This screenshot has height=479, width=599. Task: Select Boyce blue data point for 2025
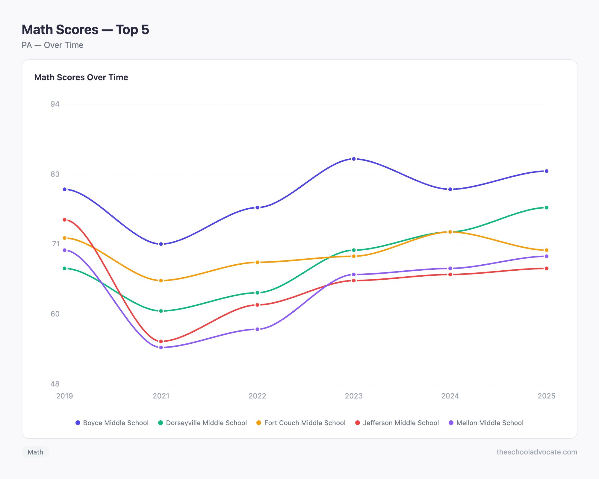point(547,171)
